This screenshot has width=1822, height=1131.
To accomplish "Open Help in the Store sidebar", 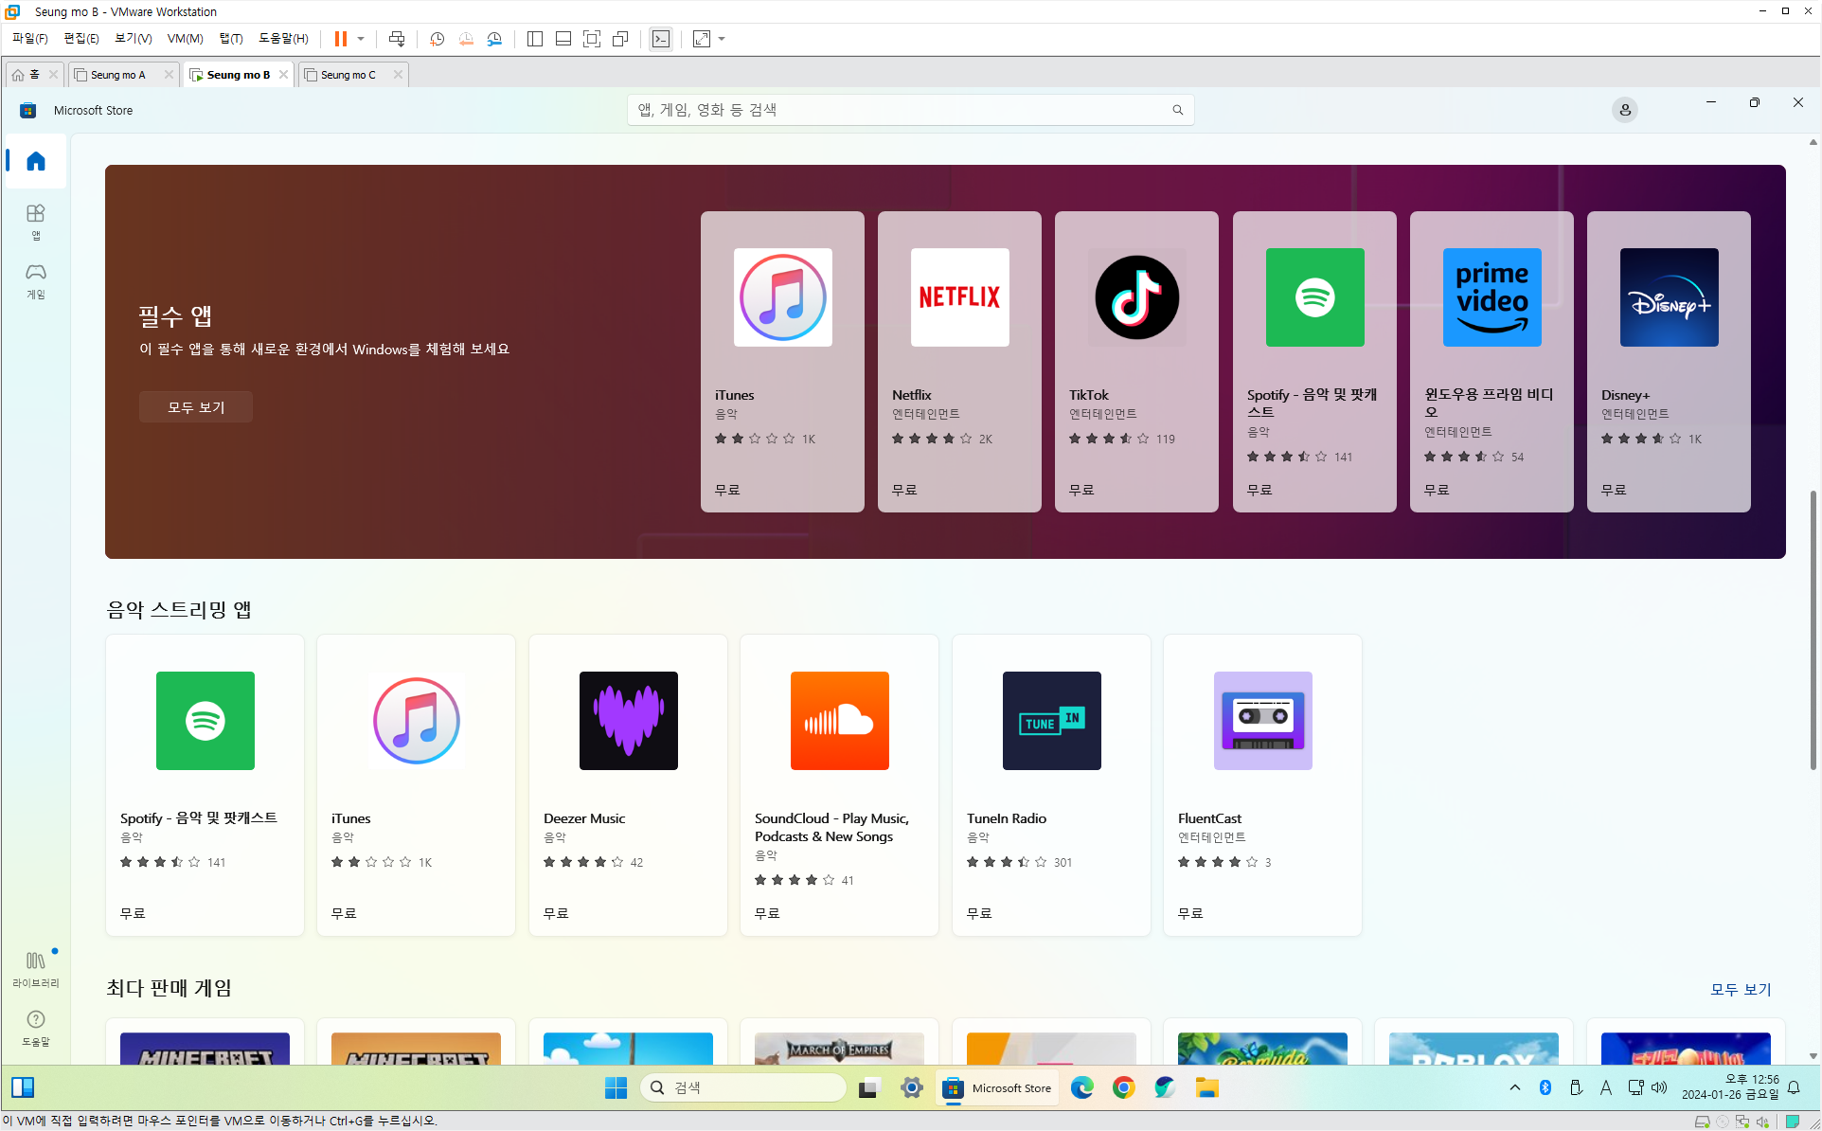I will point(35,1027).
